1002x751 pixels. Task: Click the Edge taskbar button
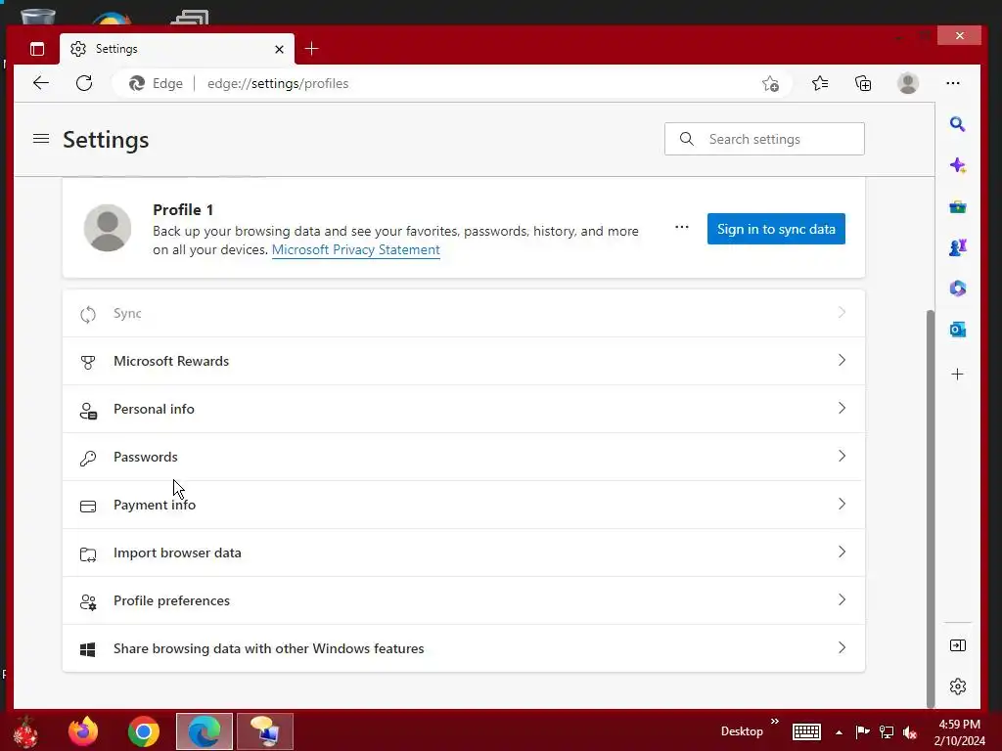click(204, 731)
